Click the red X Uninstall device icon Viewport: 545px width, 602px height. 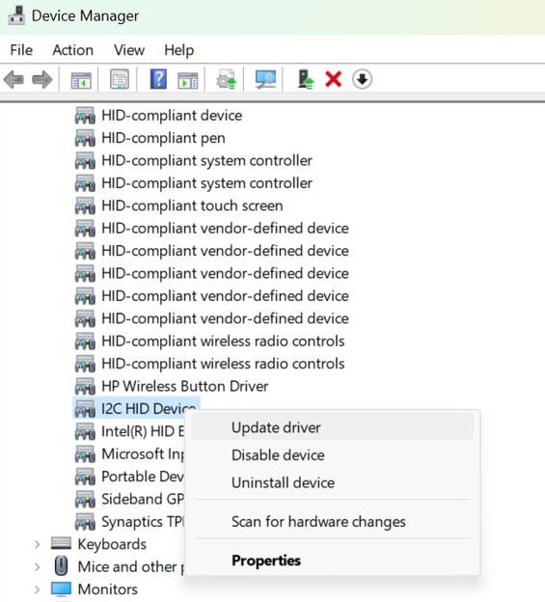click(333, 79)
